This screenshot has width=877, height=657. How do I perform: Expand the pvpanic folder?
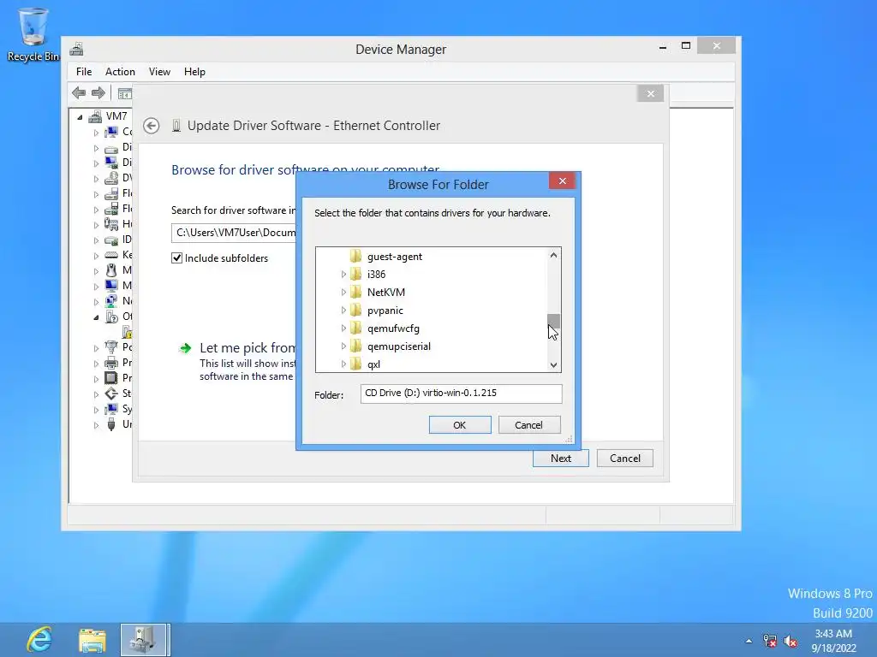(343, 310)
